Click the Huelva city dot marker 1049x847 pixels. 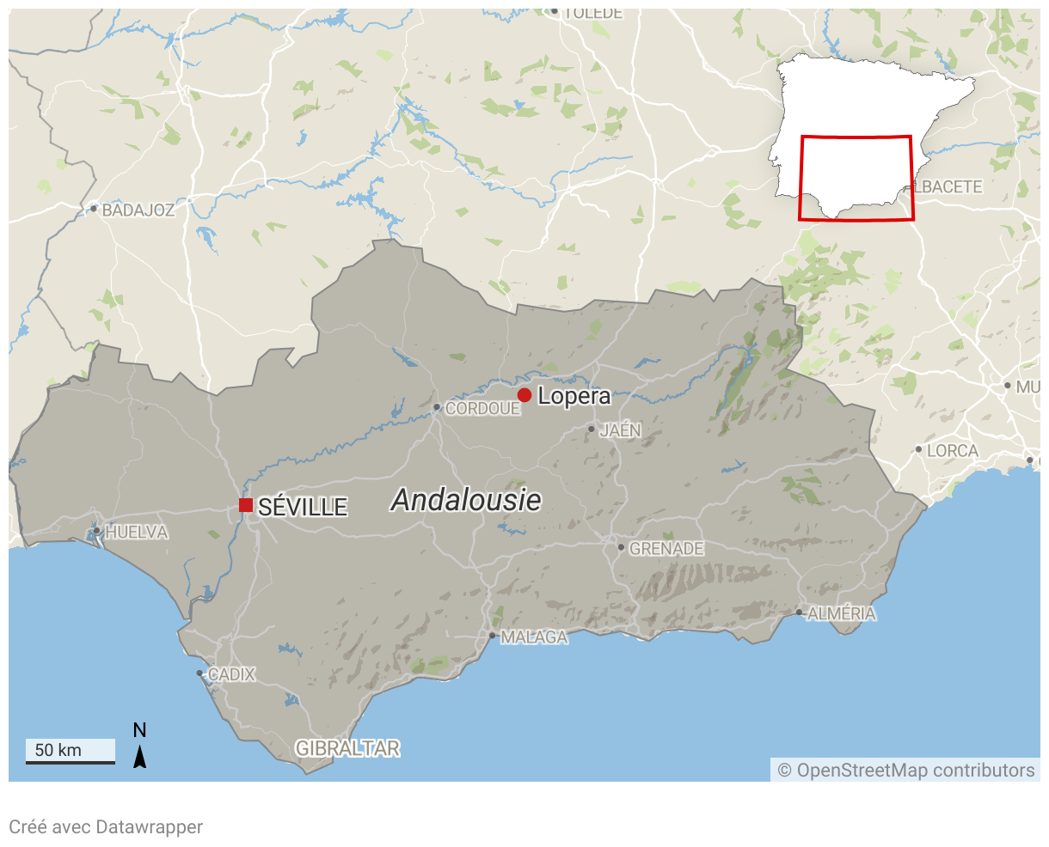point(97,532)
